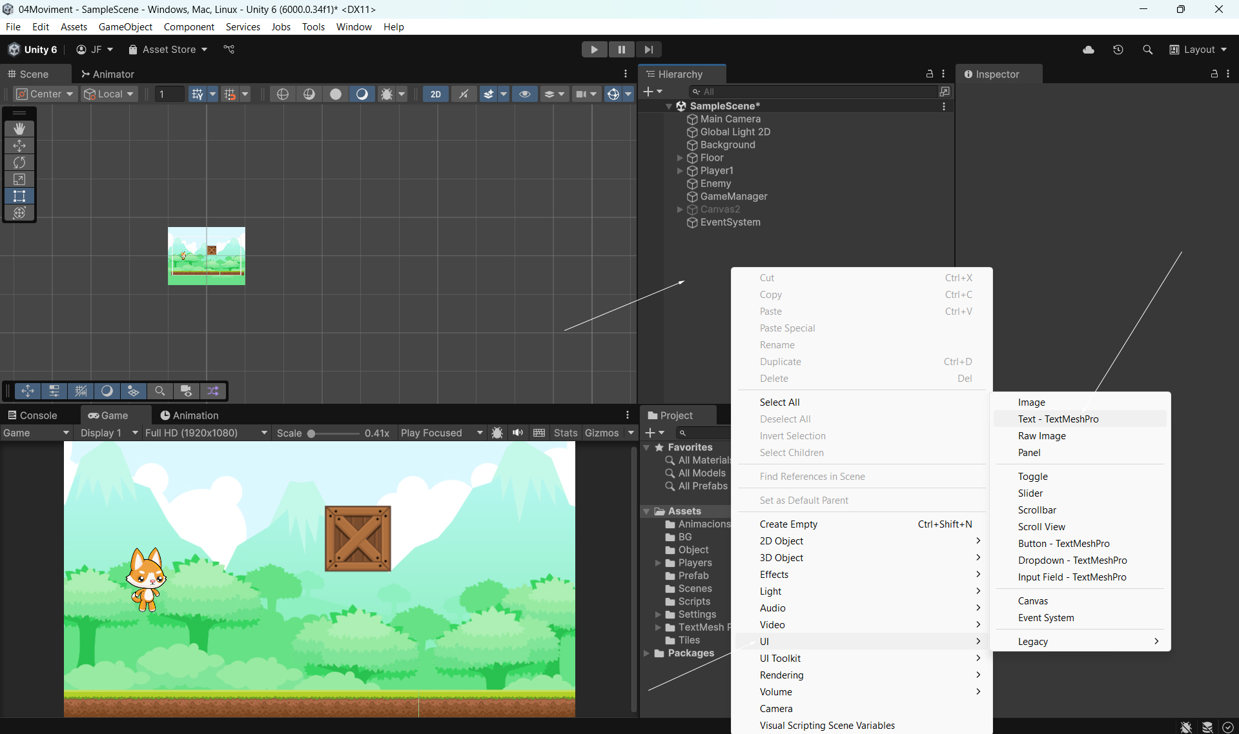Select the Rotate tool
Screen dimensions: 1239x734
[19, 163]
